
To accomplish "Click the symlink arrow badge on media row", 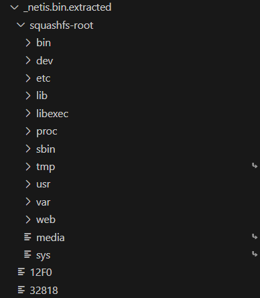I will click(x=255, y=236).
